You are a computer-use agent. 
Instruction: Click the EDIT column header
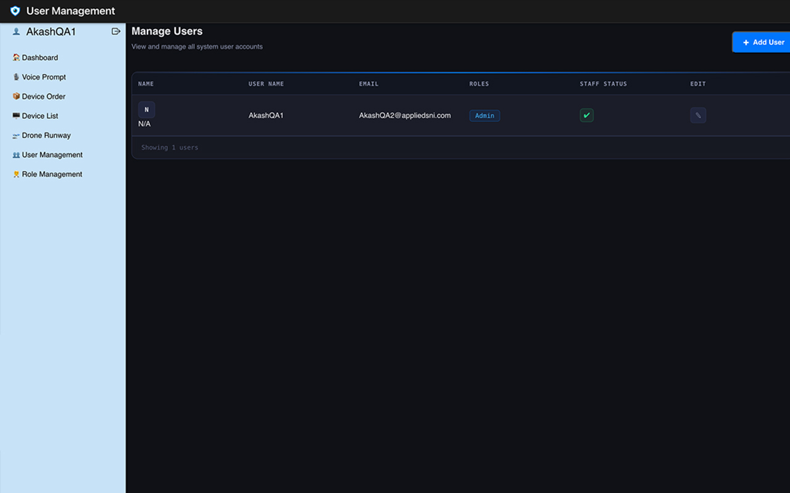(698, 84)
